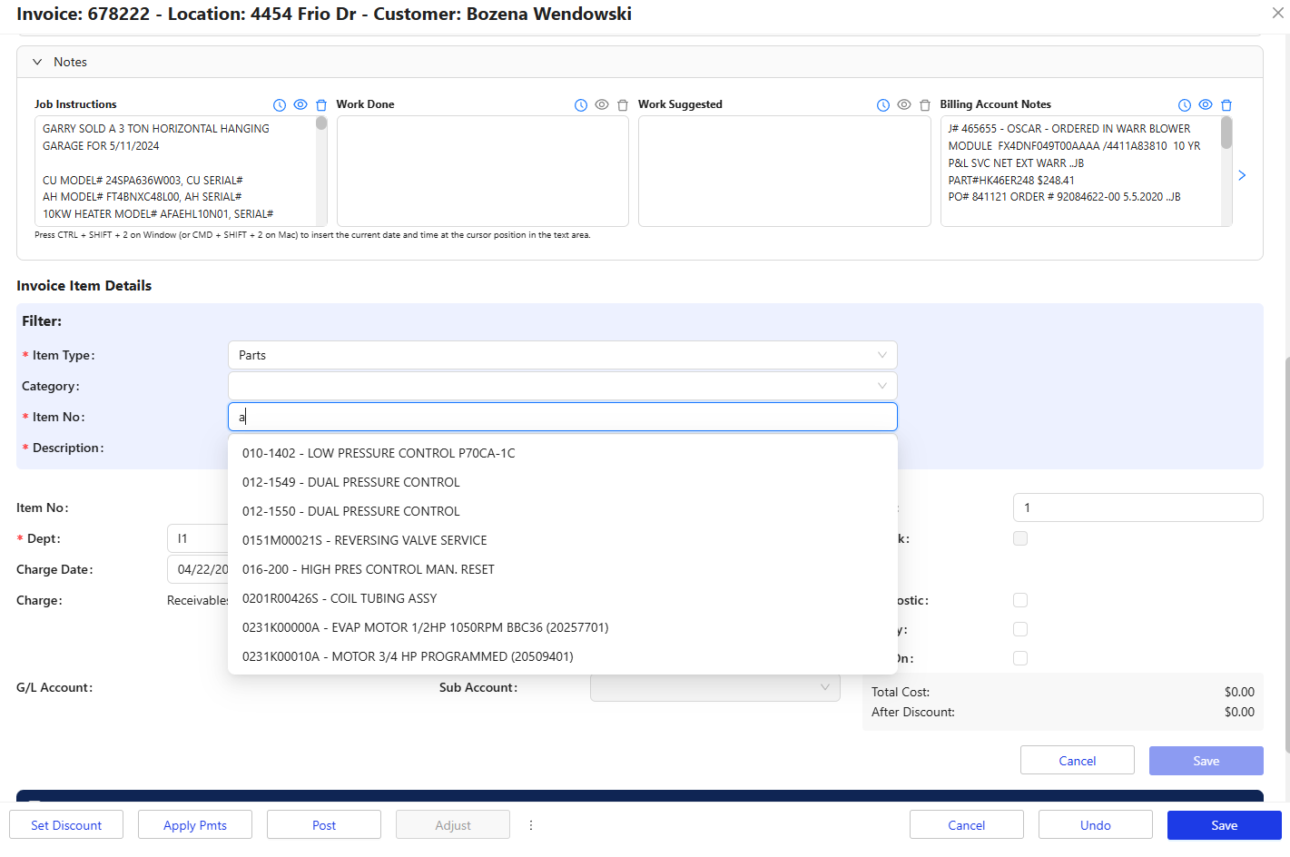Toggle the checkbox on the 'y:' row
The width and height of the screenshot is (1290, 857).
point(1020,629)
